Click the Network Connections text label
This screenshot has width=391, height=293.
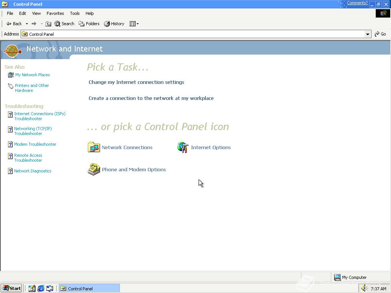[x=127, y=147]
